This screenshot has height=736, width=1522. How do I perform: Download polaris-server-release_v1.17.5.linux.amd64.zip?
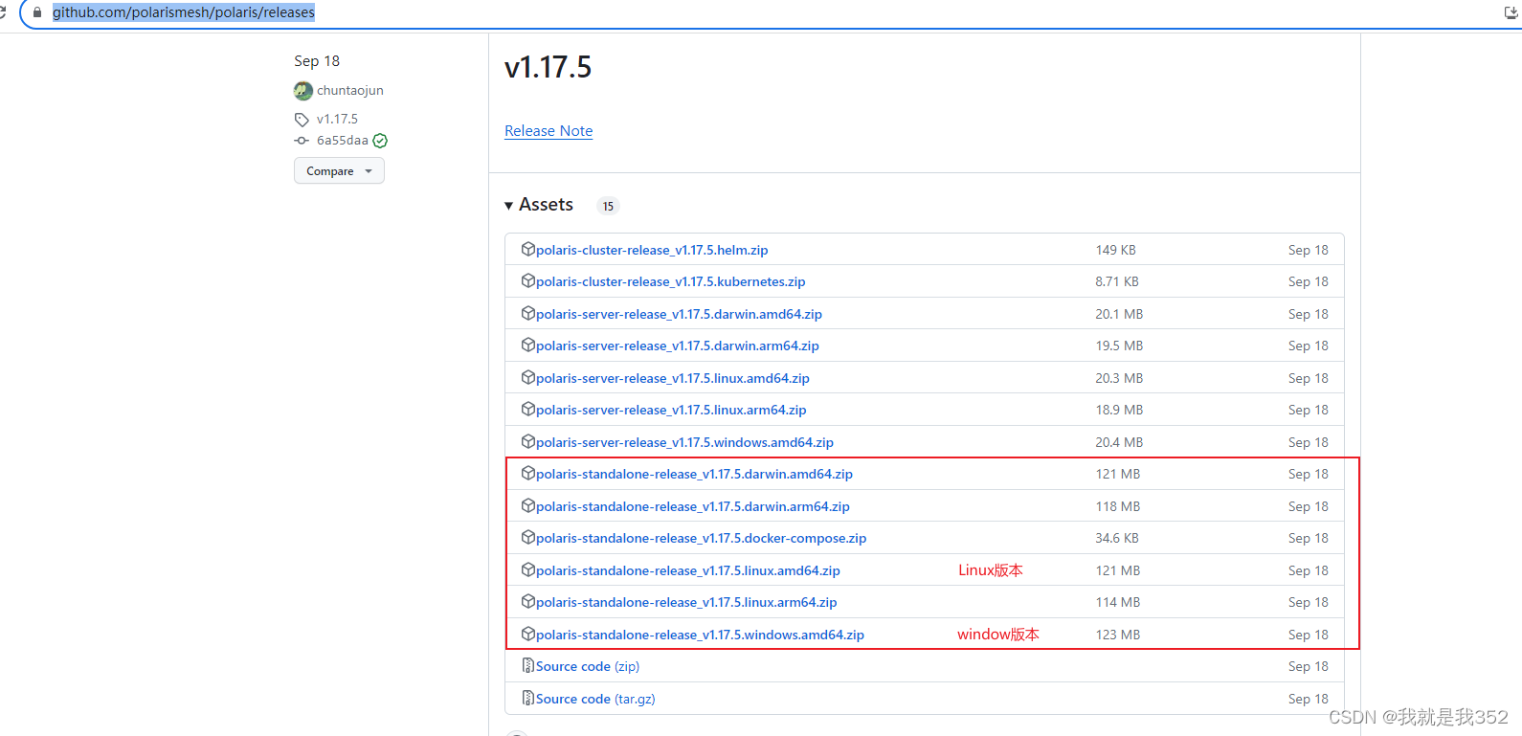(x=673, y=378)
